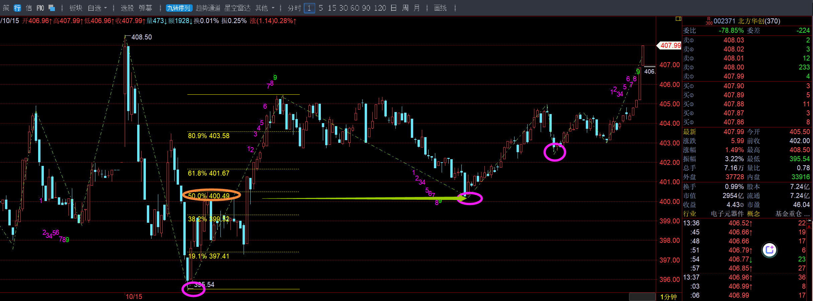Click sell level 1 price 407.99
The image size is (813, 301).
[734, 76]
